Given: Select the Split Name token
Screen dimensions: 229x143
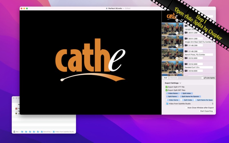Looking at the screenshot, I should (173, 97).
